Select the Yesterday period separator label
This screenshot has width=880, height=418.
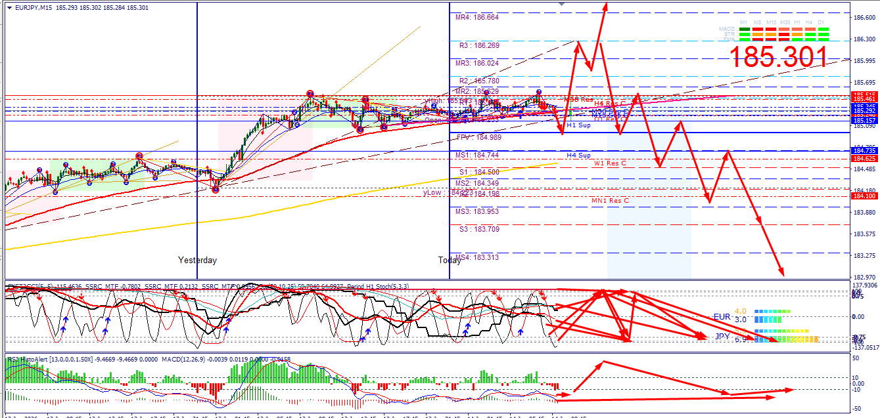(197, 261)
